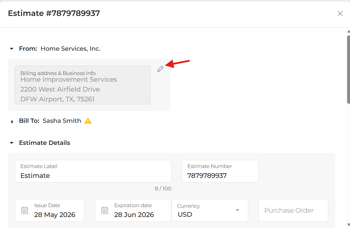The width and height of the screenshot is (350, 228).
Task: Click the vertical scrollbar thumb
Action: click(348, 69)
